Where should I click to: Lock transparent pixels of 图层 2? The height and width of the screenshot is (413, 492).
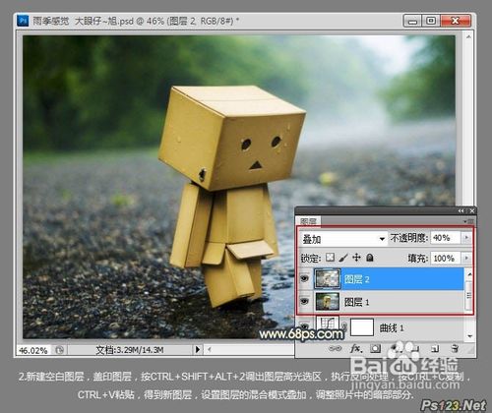click(x=330, y=258)
